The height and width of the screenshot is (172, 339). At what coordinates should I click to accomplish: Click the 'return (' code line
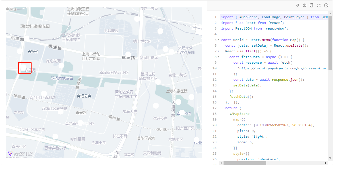click(233, 108)
